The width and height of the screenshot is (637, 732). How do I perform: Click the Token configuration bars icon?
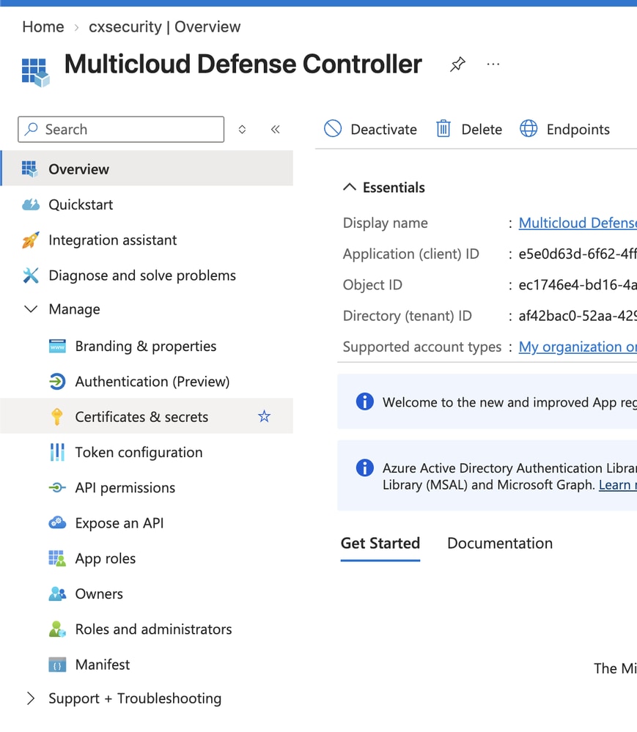click(57, 452)
